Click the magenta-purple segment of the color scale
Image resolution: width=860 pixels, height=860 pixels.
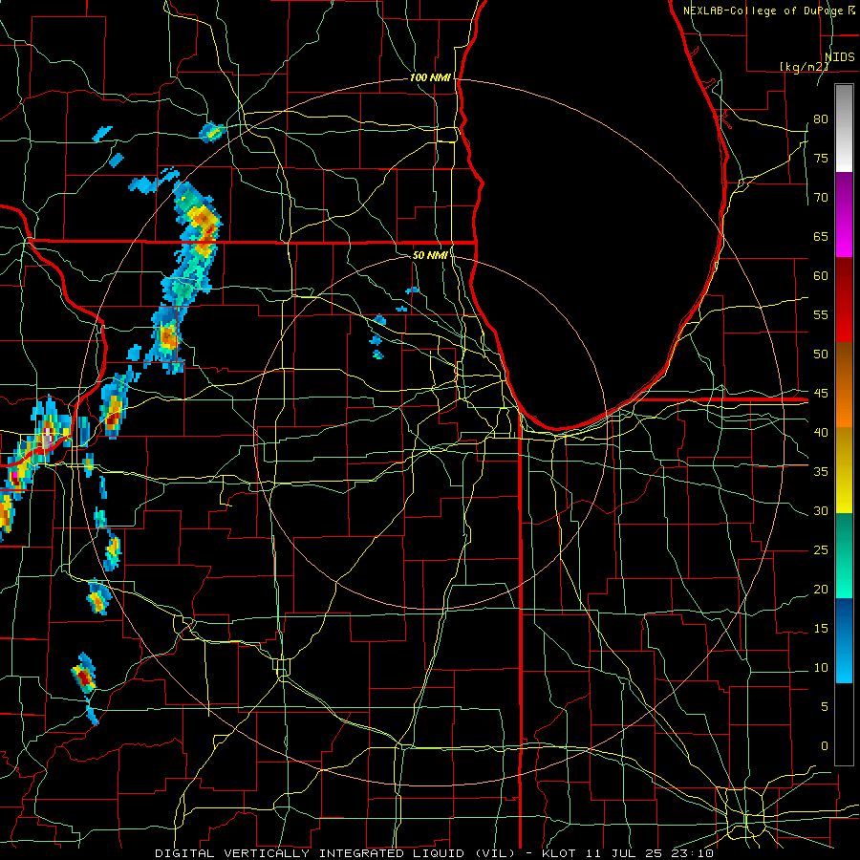(844, 215)
